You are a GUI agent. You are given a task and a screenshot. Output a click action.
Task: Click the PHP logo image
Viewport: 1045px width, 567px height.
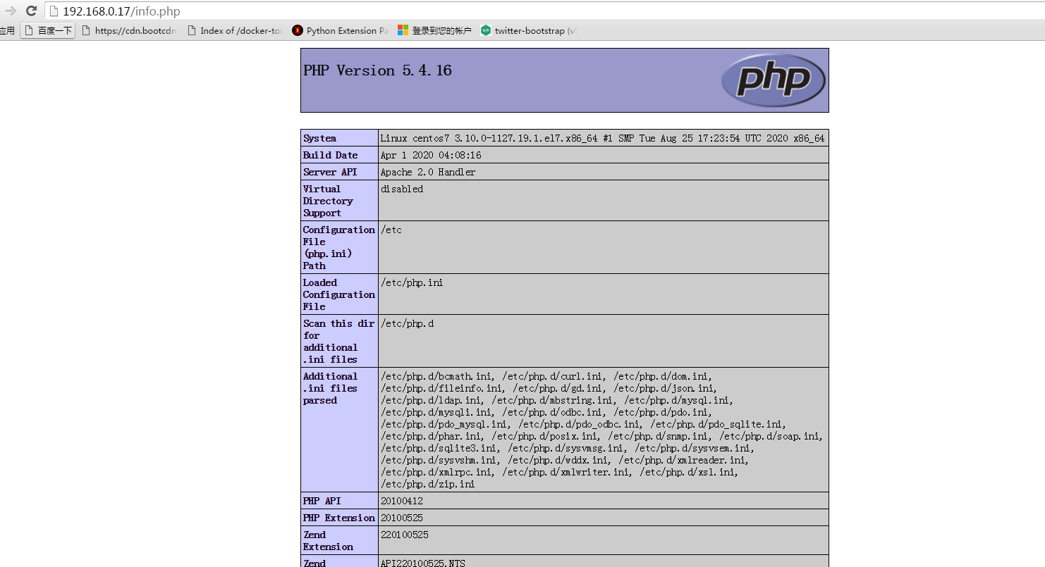(773, 80)
